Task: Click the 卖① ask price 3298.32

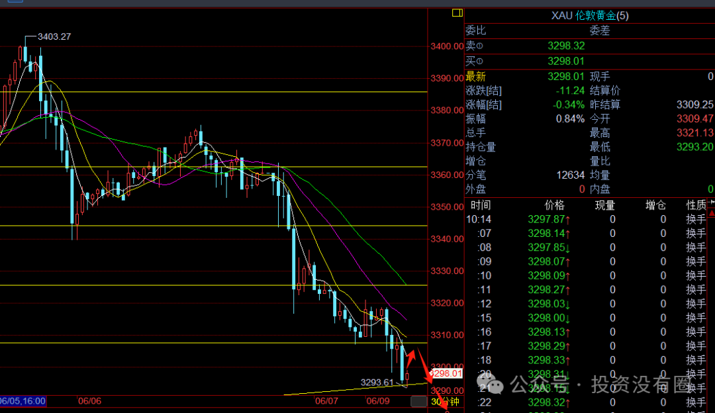Action: [566, 46]
